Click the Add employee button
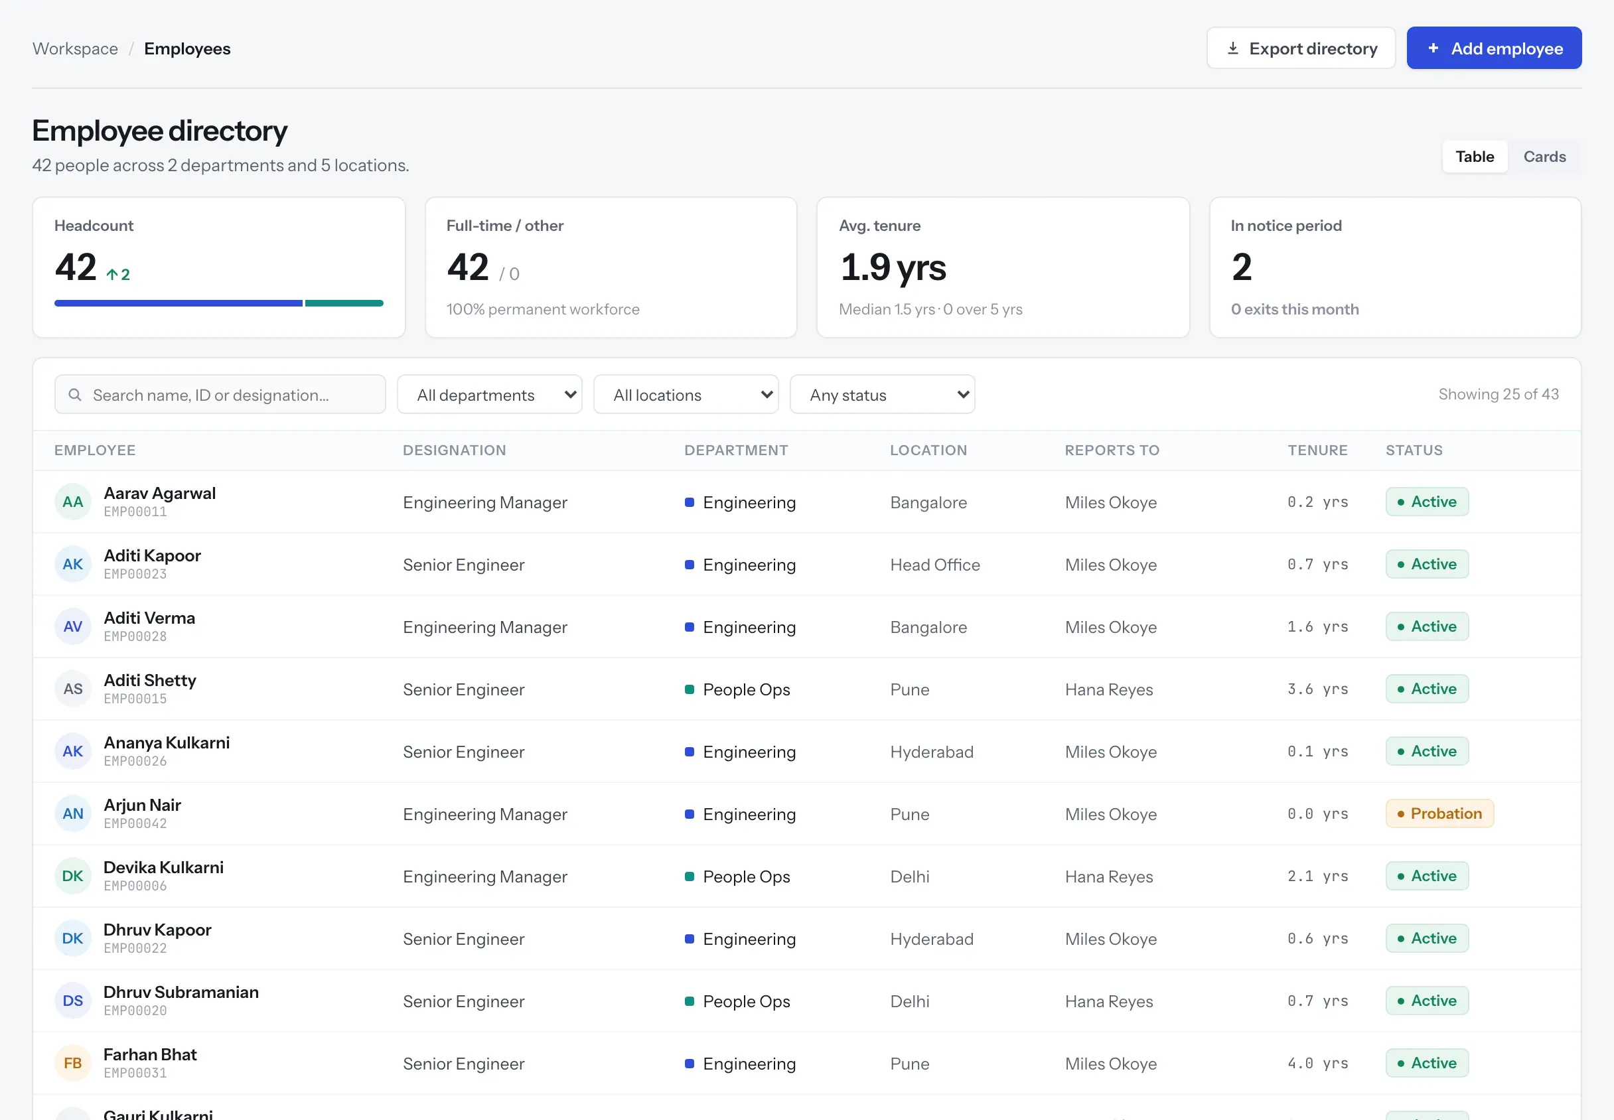The image size is (1614, 1120). 1494,48
